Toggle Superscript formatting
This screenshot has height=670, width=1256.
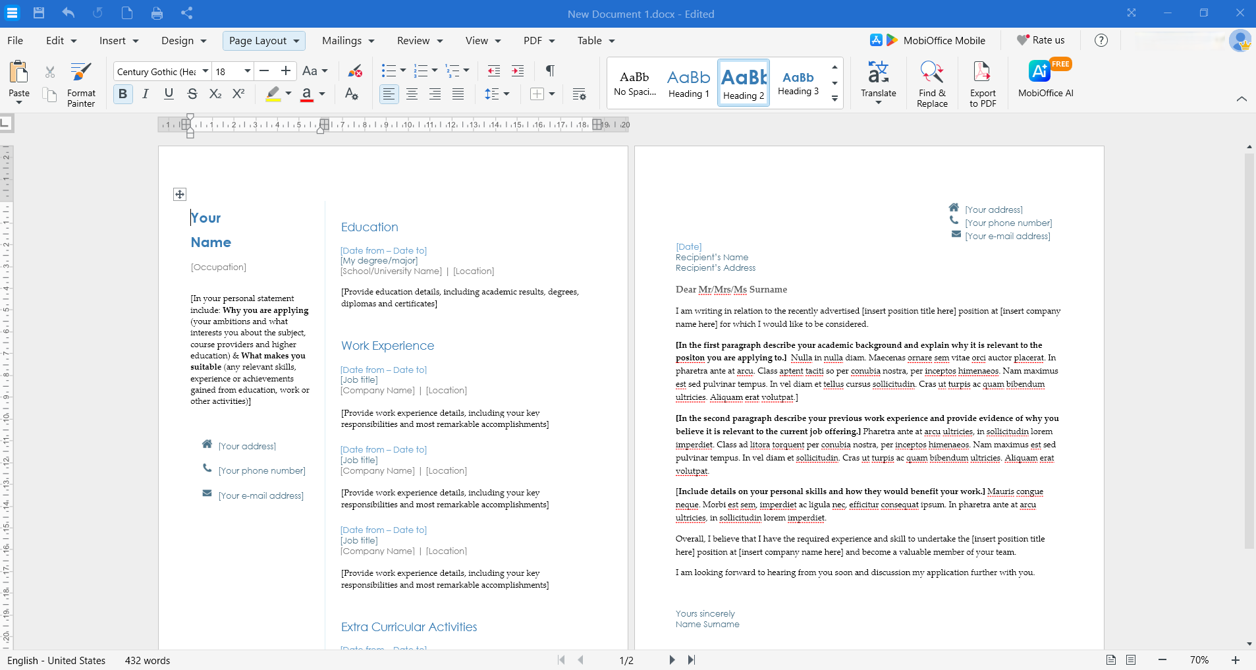click(x=238, y=94)
